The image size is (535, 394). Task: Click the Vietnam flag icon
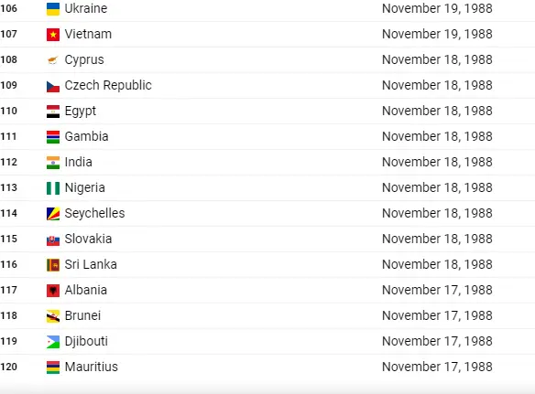pyautogui.click(x=53, y=35)
